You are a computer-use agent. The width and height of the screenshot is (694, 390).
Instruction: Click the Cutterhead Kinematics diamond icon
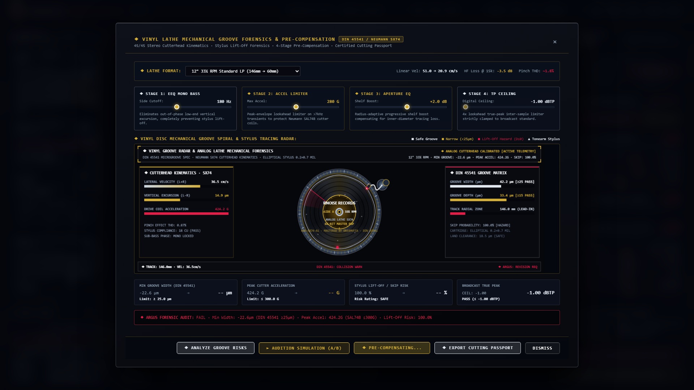click(x=146, y=173)
